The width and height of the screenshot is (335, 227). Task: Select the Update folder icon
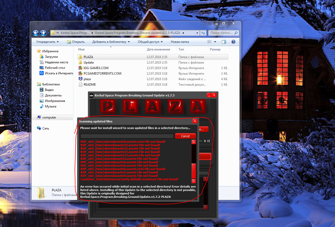pos(81,62)
